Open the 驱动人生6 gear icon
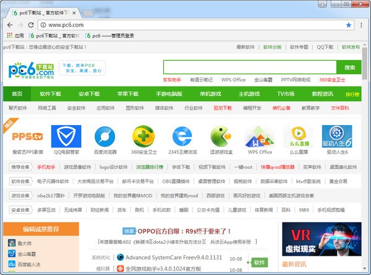 pyautogui.click(x=337, y=136)
